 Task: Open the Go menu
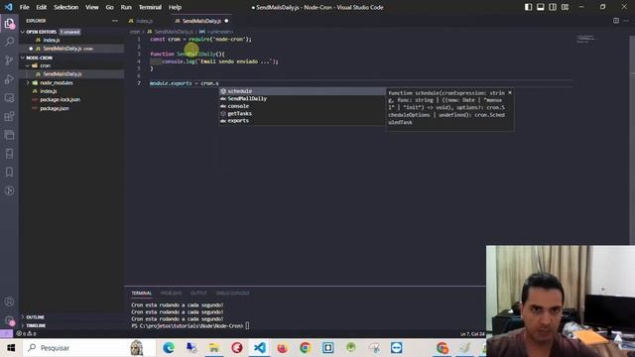[110, 7]
